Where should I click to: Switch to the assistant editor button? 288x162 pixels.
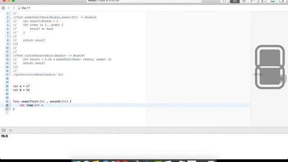pyautogui.click(x=244, y=1)
